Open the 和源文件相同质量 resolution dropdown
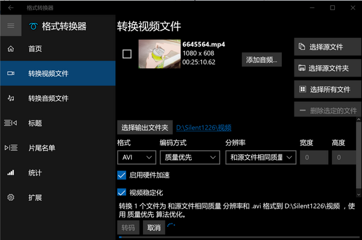This screenshot has width=362, height=240. point(261,157)
